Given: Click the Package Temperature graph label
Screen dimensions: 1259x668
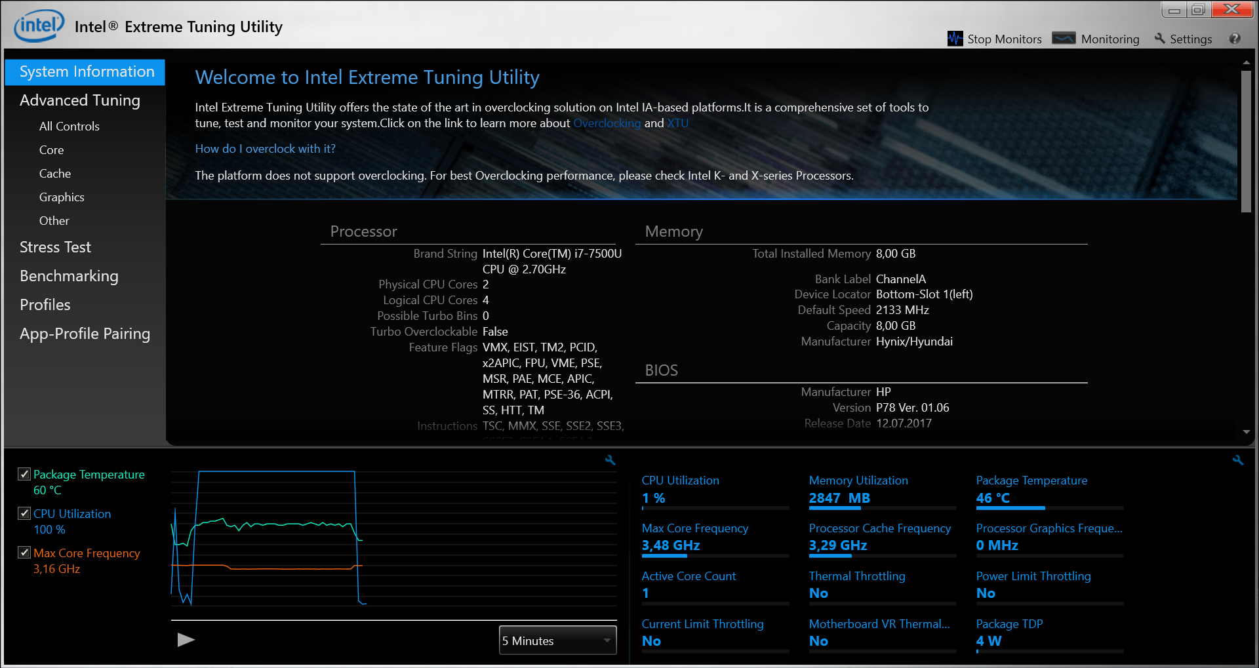Looking at the screenshot, I should [89, 475].
